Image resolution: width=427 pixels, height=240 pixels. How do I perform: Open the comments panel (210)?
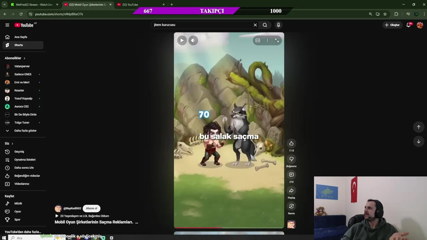tap(291, 175)
